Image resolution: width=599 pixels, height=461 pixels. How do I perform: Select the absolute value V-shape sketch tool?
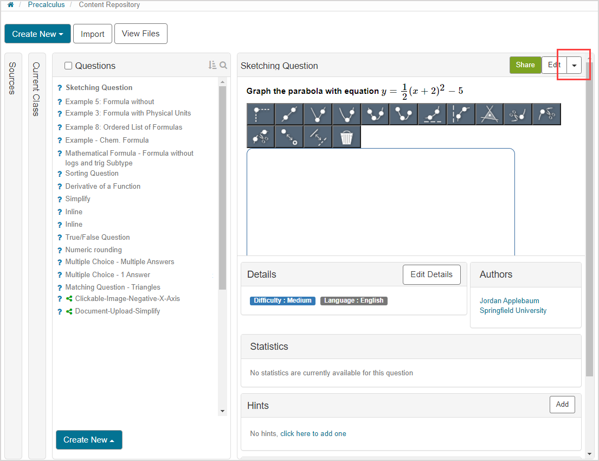[318, 114]
